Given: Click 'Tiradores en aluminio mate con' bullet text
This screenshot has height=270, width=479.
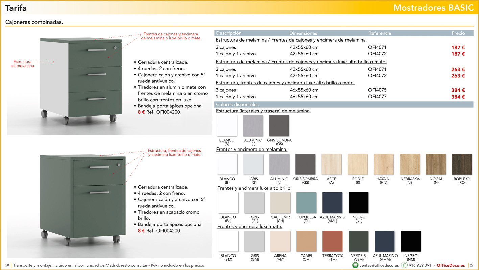Looking at the screenshot, I should click(x=172, y=87).
